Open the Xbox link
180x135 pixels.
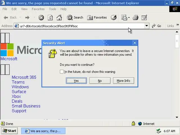click(16, 96)
